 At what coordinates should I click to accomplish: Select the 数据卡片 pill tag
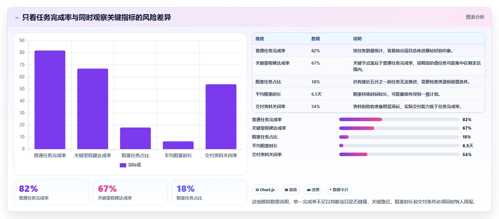339,190
